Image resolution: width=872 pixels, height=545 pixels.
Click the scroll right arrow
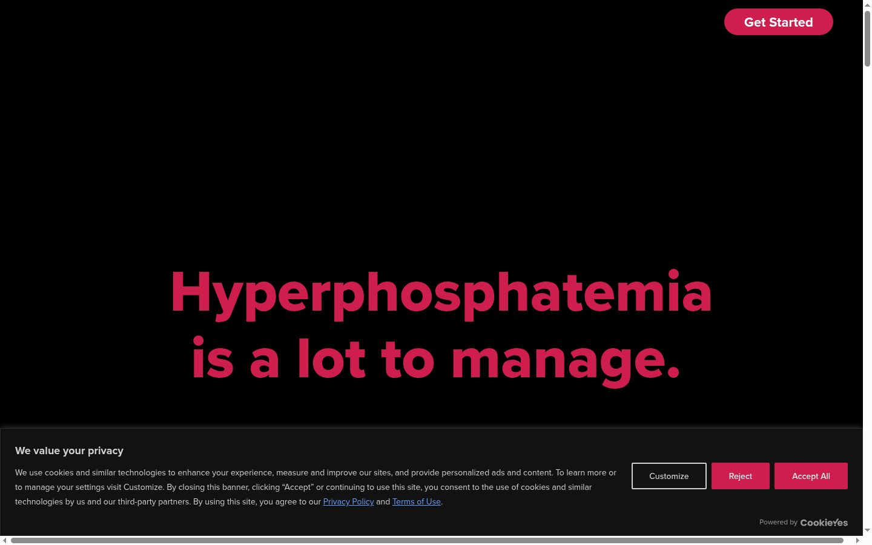(x=857, y=540)
